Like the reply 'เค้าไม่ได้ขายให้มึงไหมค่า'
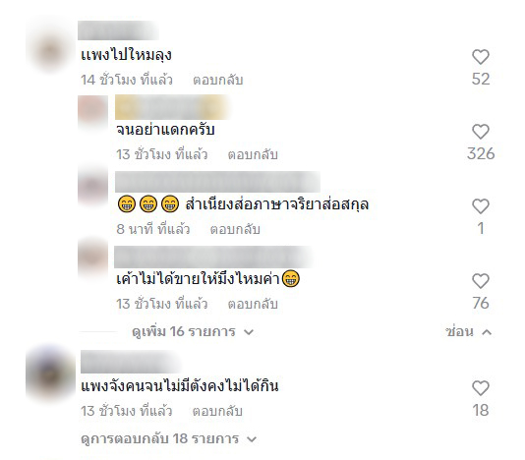Screen dimensions: 525x460 pos(481,281)
